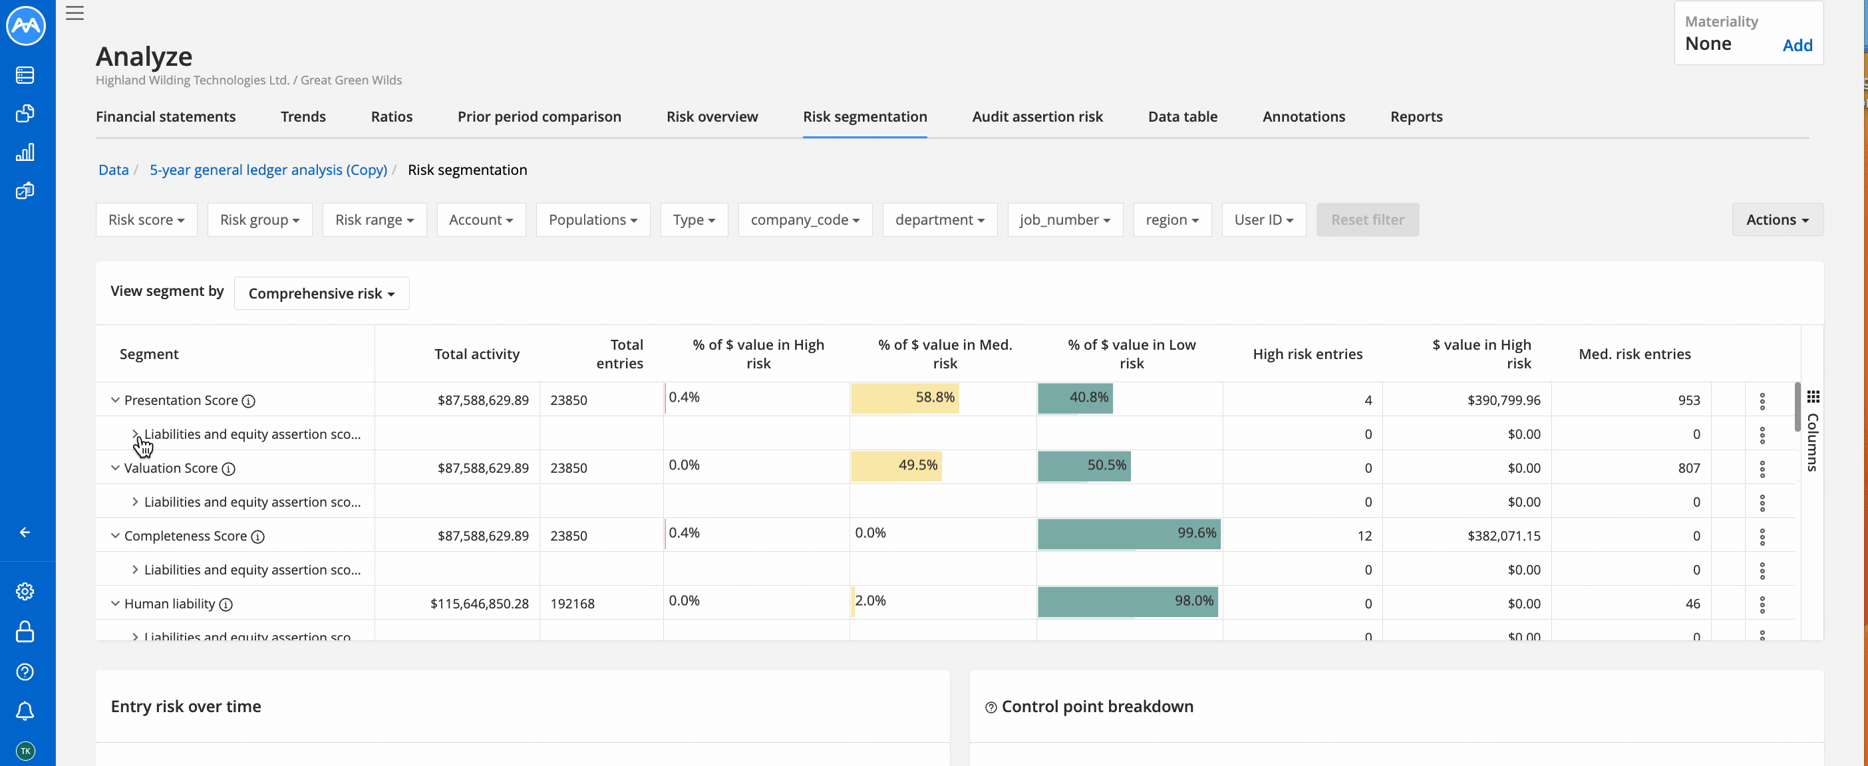Open the Risk group filter dropdown
1868x766 pixels.
[259, 219]
